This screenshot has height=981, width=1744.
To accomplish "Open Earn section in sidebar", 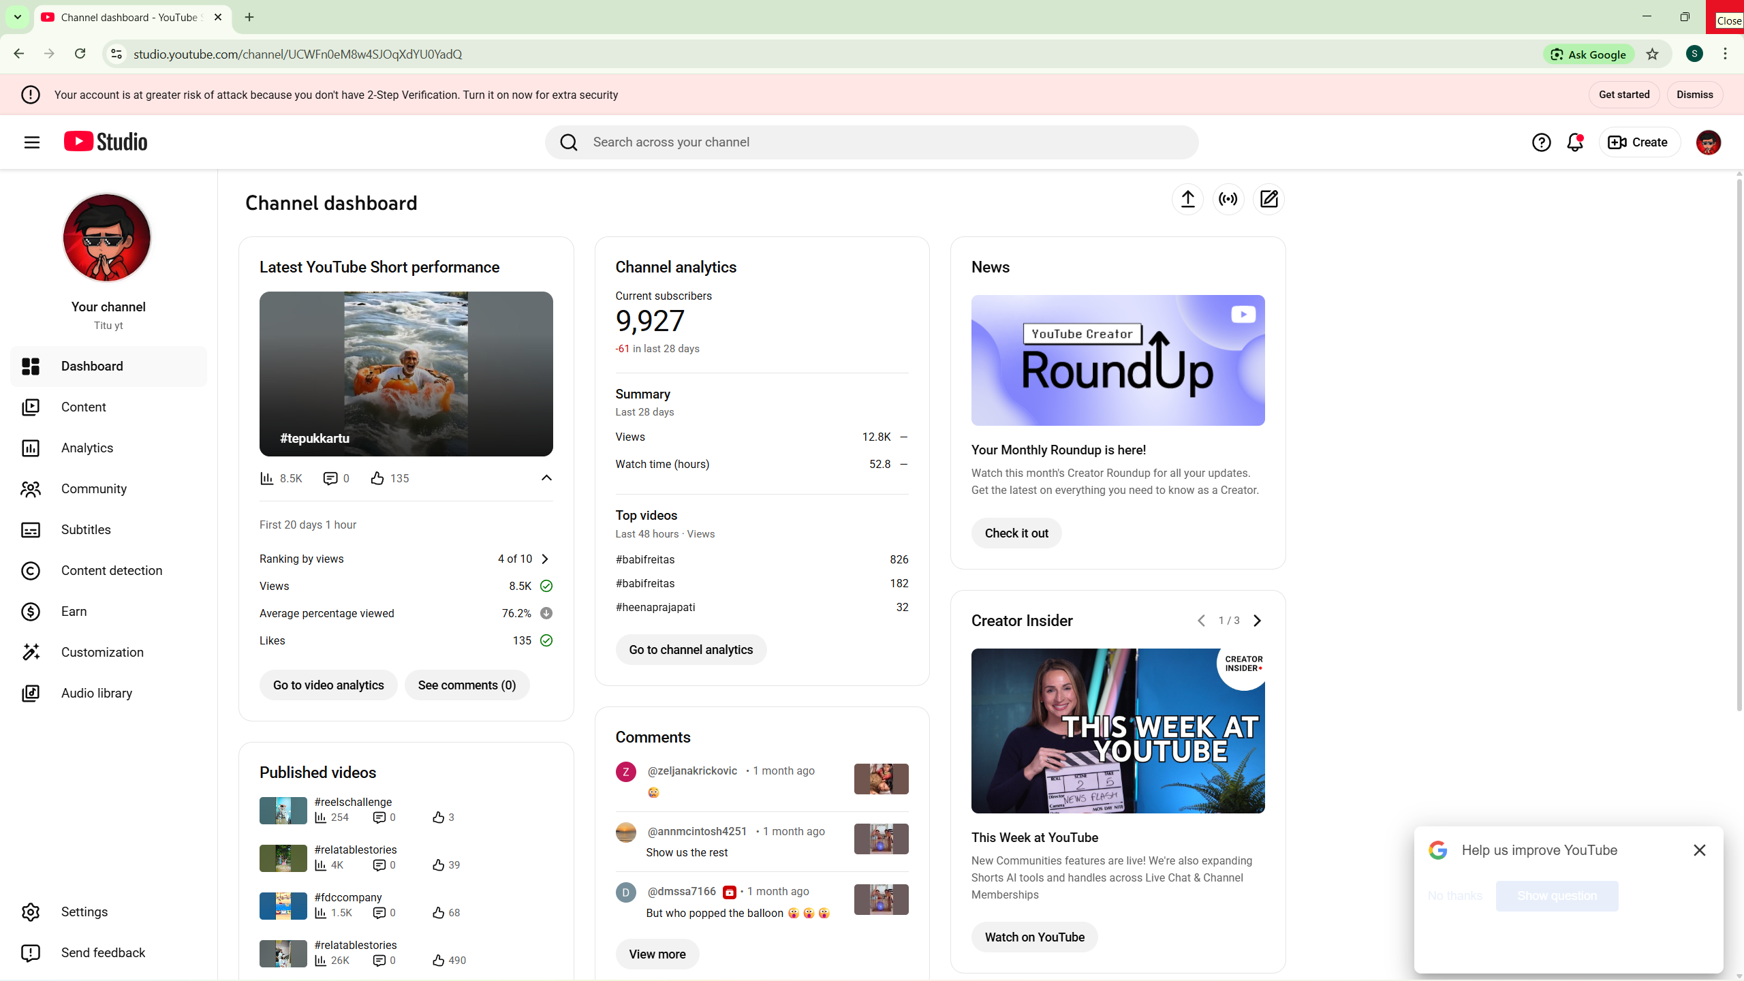I will click(74, 611).
